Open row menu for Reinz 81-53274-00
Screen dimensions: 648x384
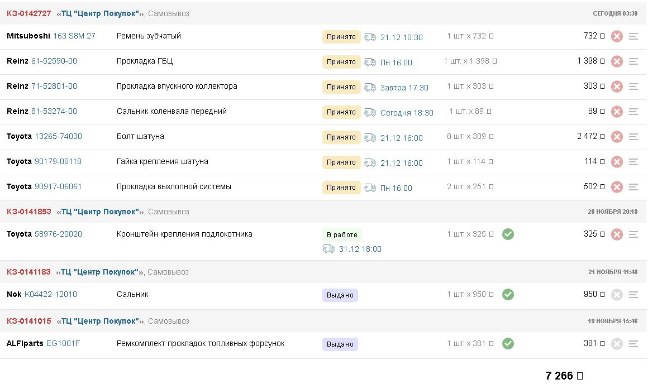633,112
